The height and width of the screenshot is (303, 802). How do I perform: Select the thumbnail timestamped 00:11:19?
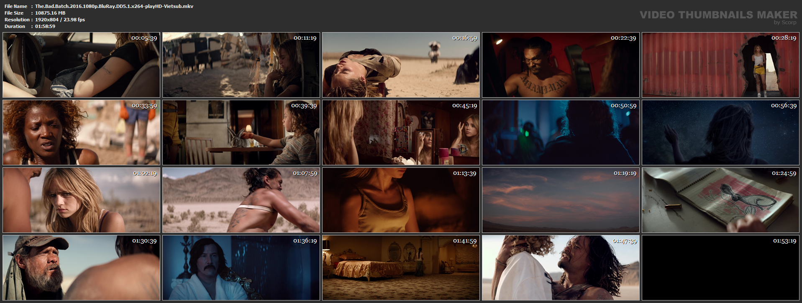click(x=241, y=65)
